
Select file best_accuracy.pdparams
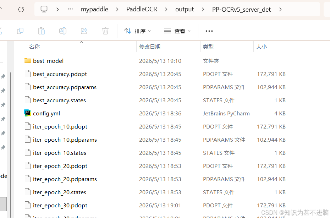tap(65, 87)
